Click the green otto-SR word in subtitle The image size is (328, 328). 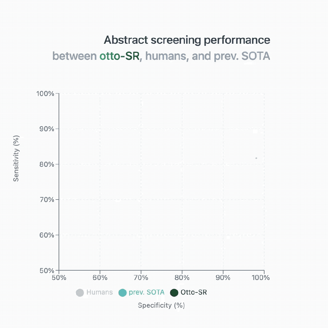point(119,56)
